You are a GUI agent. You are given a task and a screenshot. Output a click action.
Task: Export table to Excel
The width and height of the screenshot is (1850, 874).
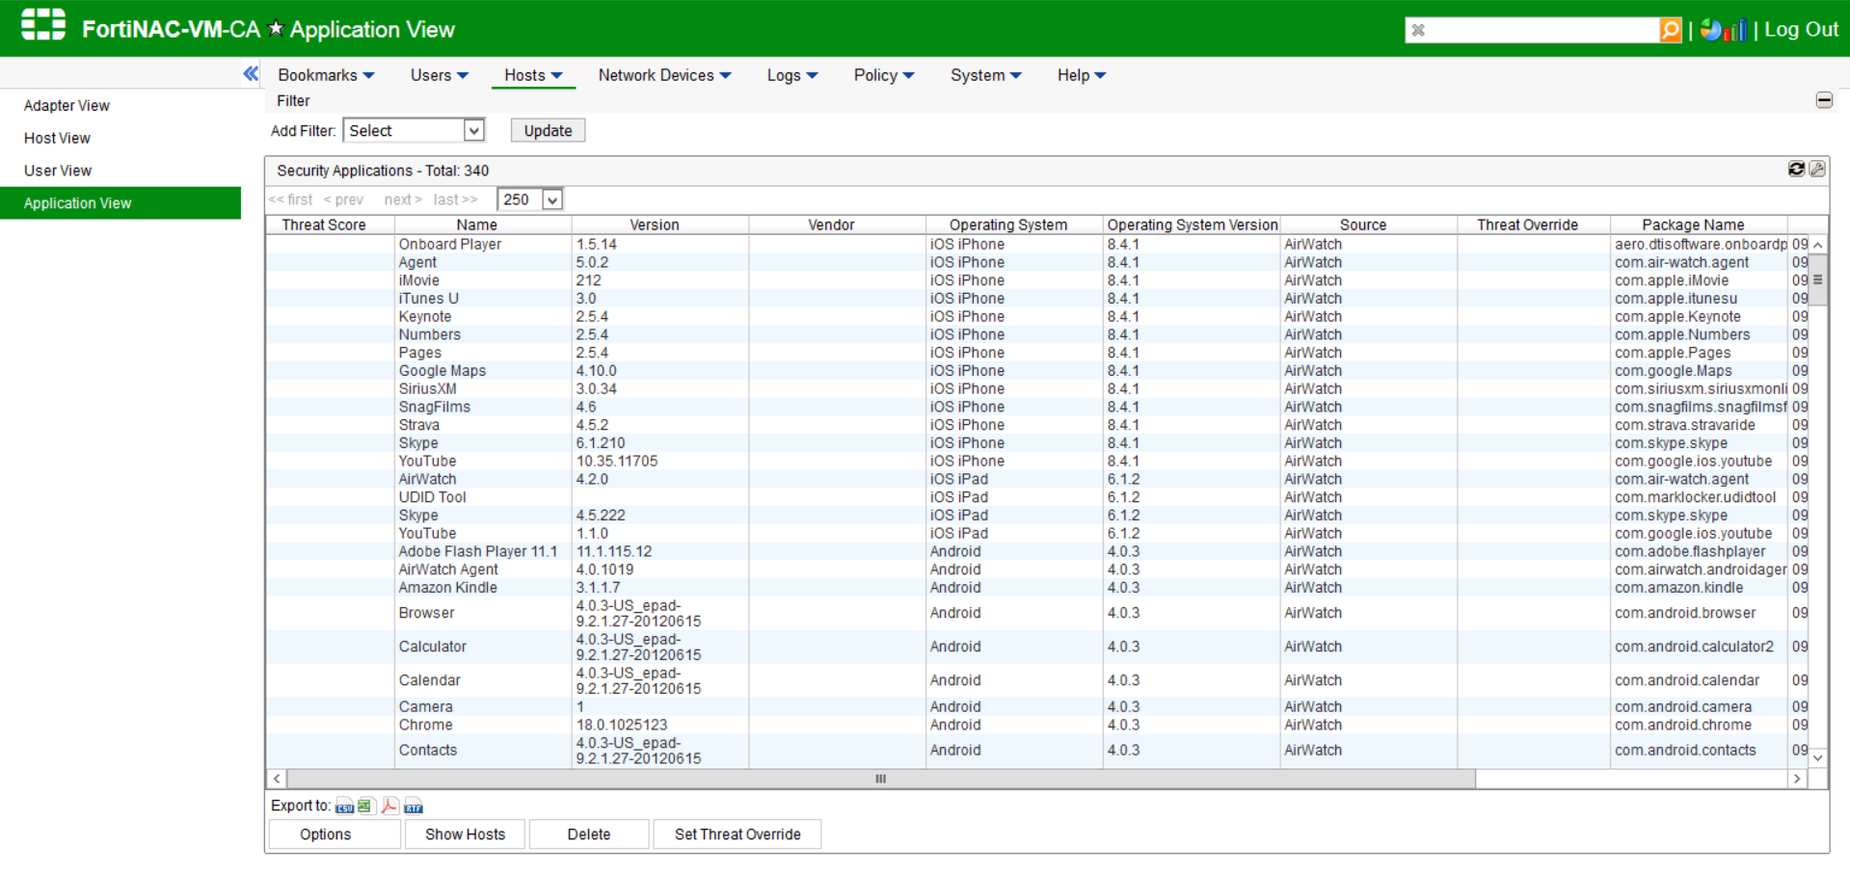click(365, 807)
